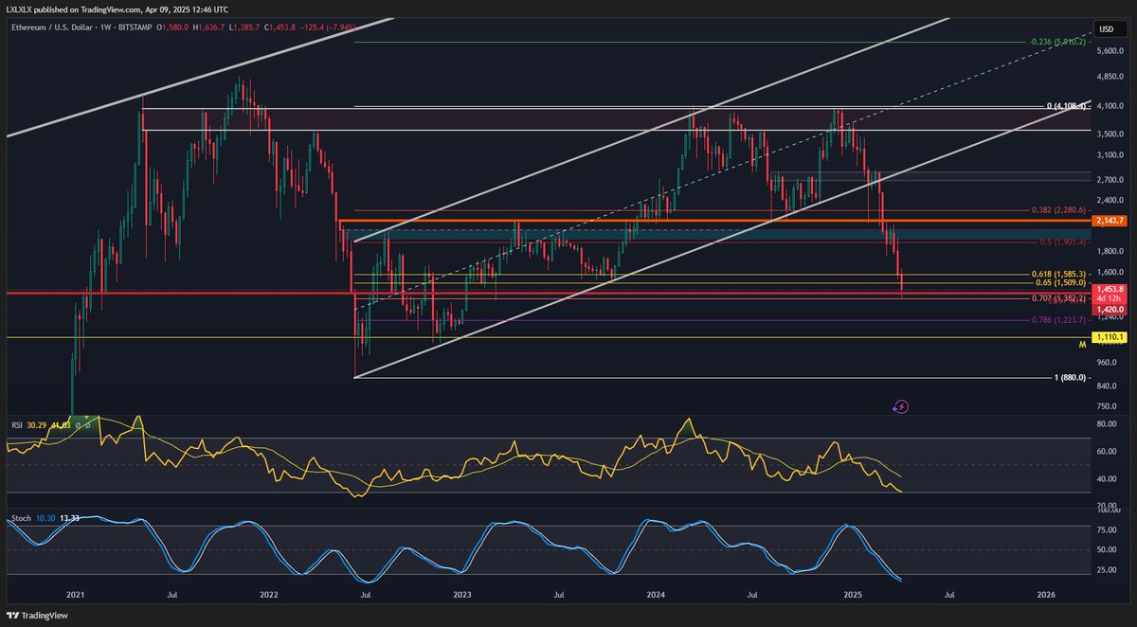Click the "4d 12h" bar countdown label
The image size is (1137, 627).
tap(1108, 297)
